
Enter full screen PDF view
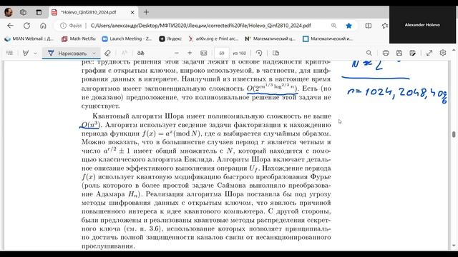click(x=429, y=53)
